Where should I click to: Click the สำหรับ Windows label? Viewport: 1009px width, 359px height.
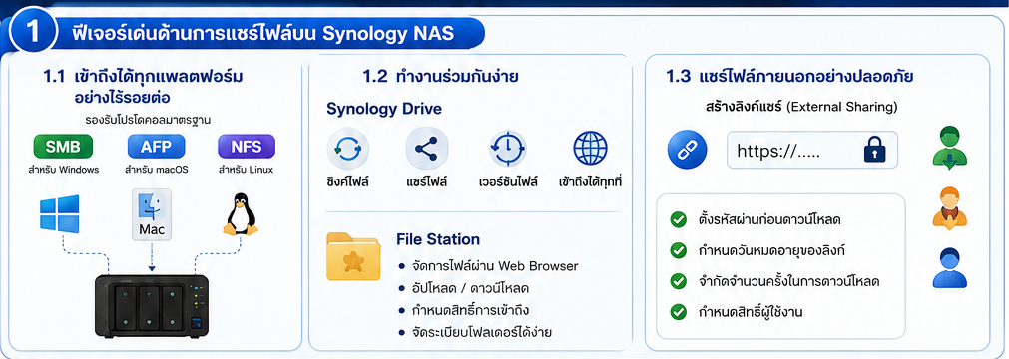pyautogui.click(x=63, y=170)
